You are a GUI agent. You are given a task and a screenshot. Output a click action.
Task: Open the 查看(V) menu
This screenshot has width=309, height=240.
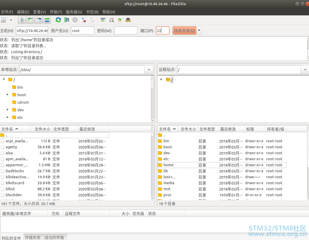[x=39, y=12]
